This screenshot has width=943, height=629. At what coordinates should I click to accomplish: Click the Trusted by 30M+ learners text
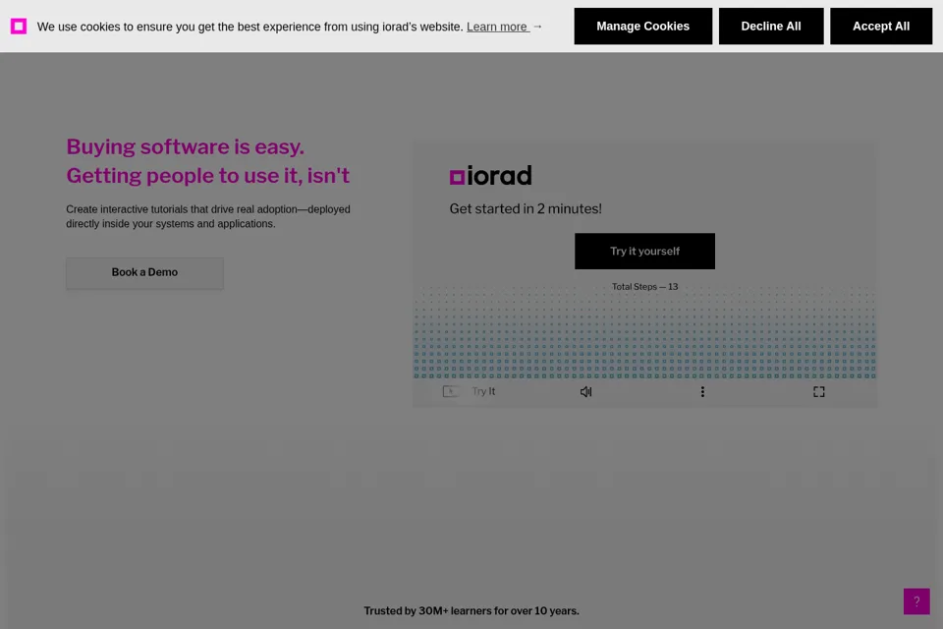471,611
